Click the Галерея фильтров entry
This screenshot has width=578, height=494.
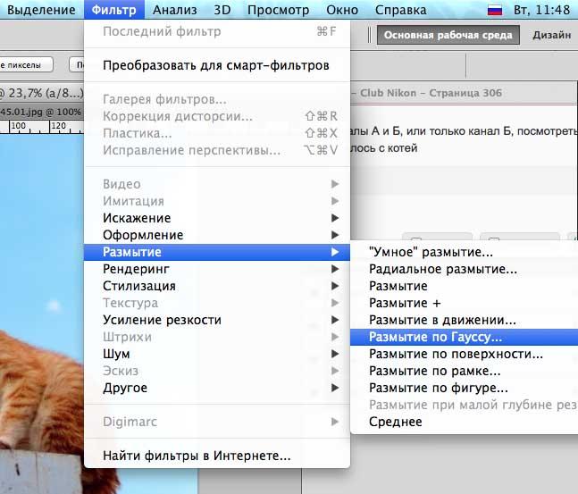pos(217,99)
